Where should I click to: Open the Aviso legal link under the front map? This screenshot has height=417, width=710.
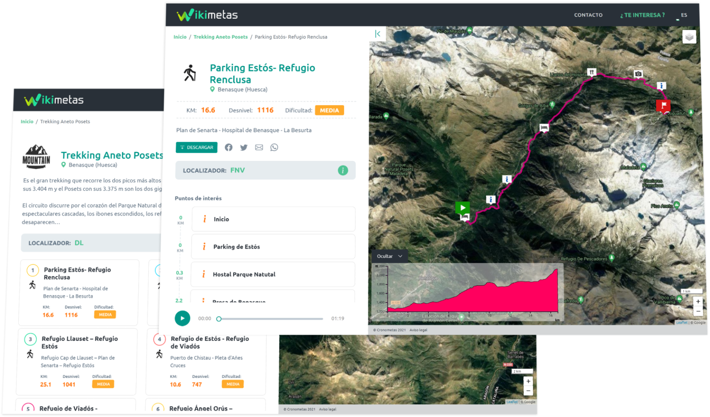418,330
